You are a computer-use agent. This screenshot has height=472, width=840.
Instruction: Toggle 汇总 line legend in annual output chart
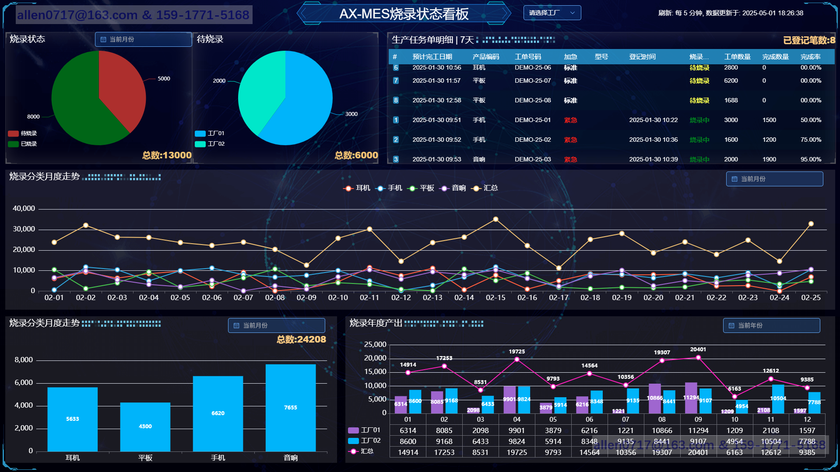361,451
